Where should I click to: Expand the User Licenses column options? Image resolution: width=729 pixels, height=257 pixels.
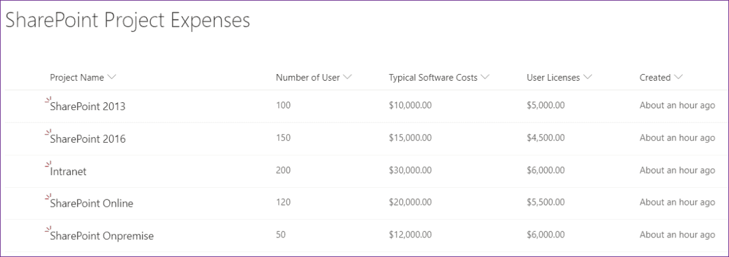[x=588, y=78]
